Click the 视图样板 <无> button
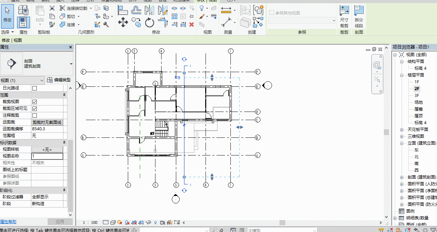Image resolution: width=437 pixels, height=232 pixels. pos(47,149)
